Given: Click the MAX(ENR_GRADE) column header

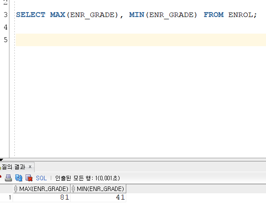Looking at the screenshot, I should click(42, 189).
